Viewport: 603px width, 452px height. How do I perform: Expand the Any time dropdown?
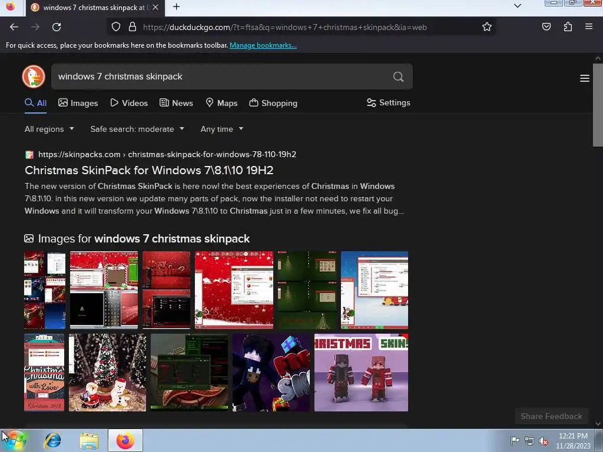coord(222,129)
